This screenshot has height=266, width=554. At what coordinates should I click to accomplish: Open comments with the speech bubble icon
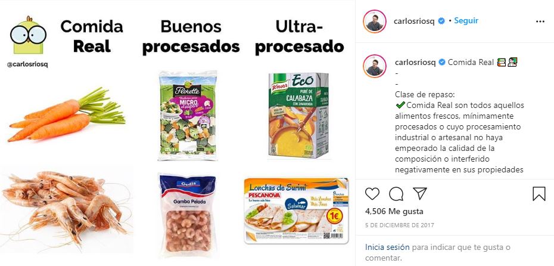[x=396, y=194]
